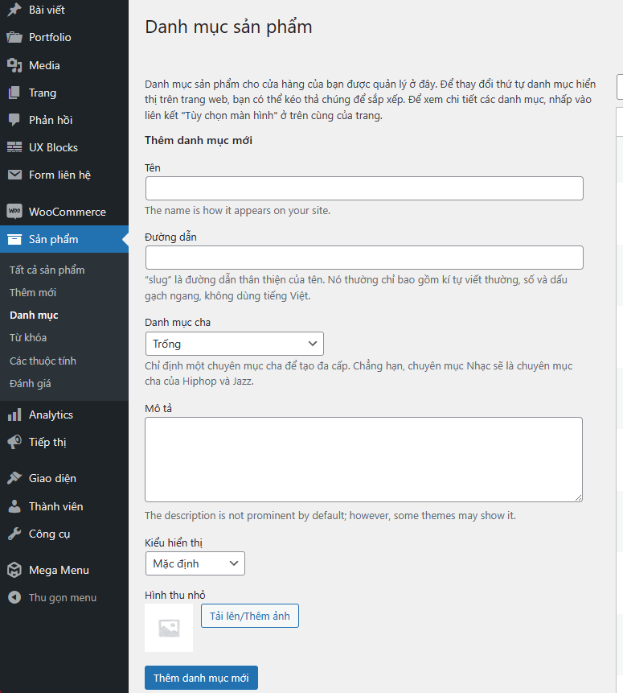Click Tải lên/Thêm ảnh button
The height and width of the screenshot is (693, 623).
(250, 616)
